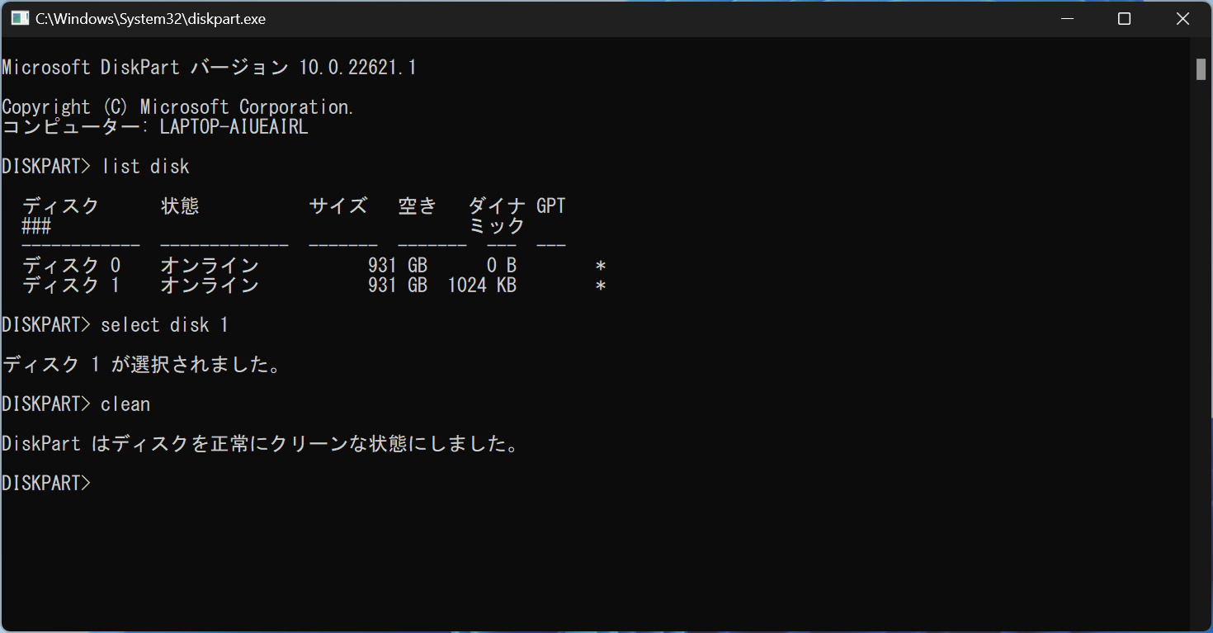Screen dimensions: 1213x633
Task: Click the 空き column header
Action: pyautogui.click(x=418, y=206)
